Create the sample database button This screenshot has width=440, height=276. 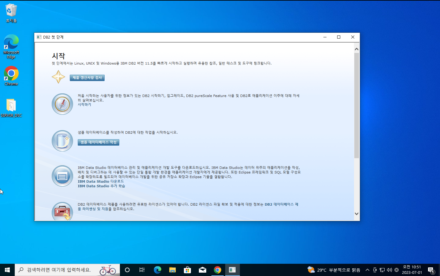pyautogui.click(x=99, y=142)
